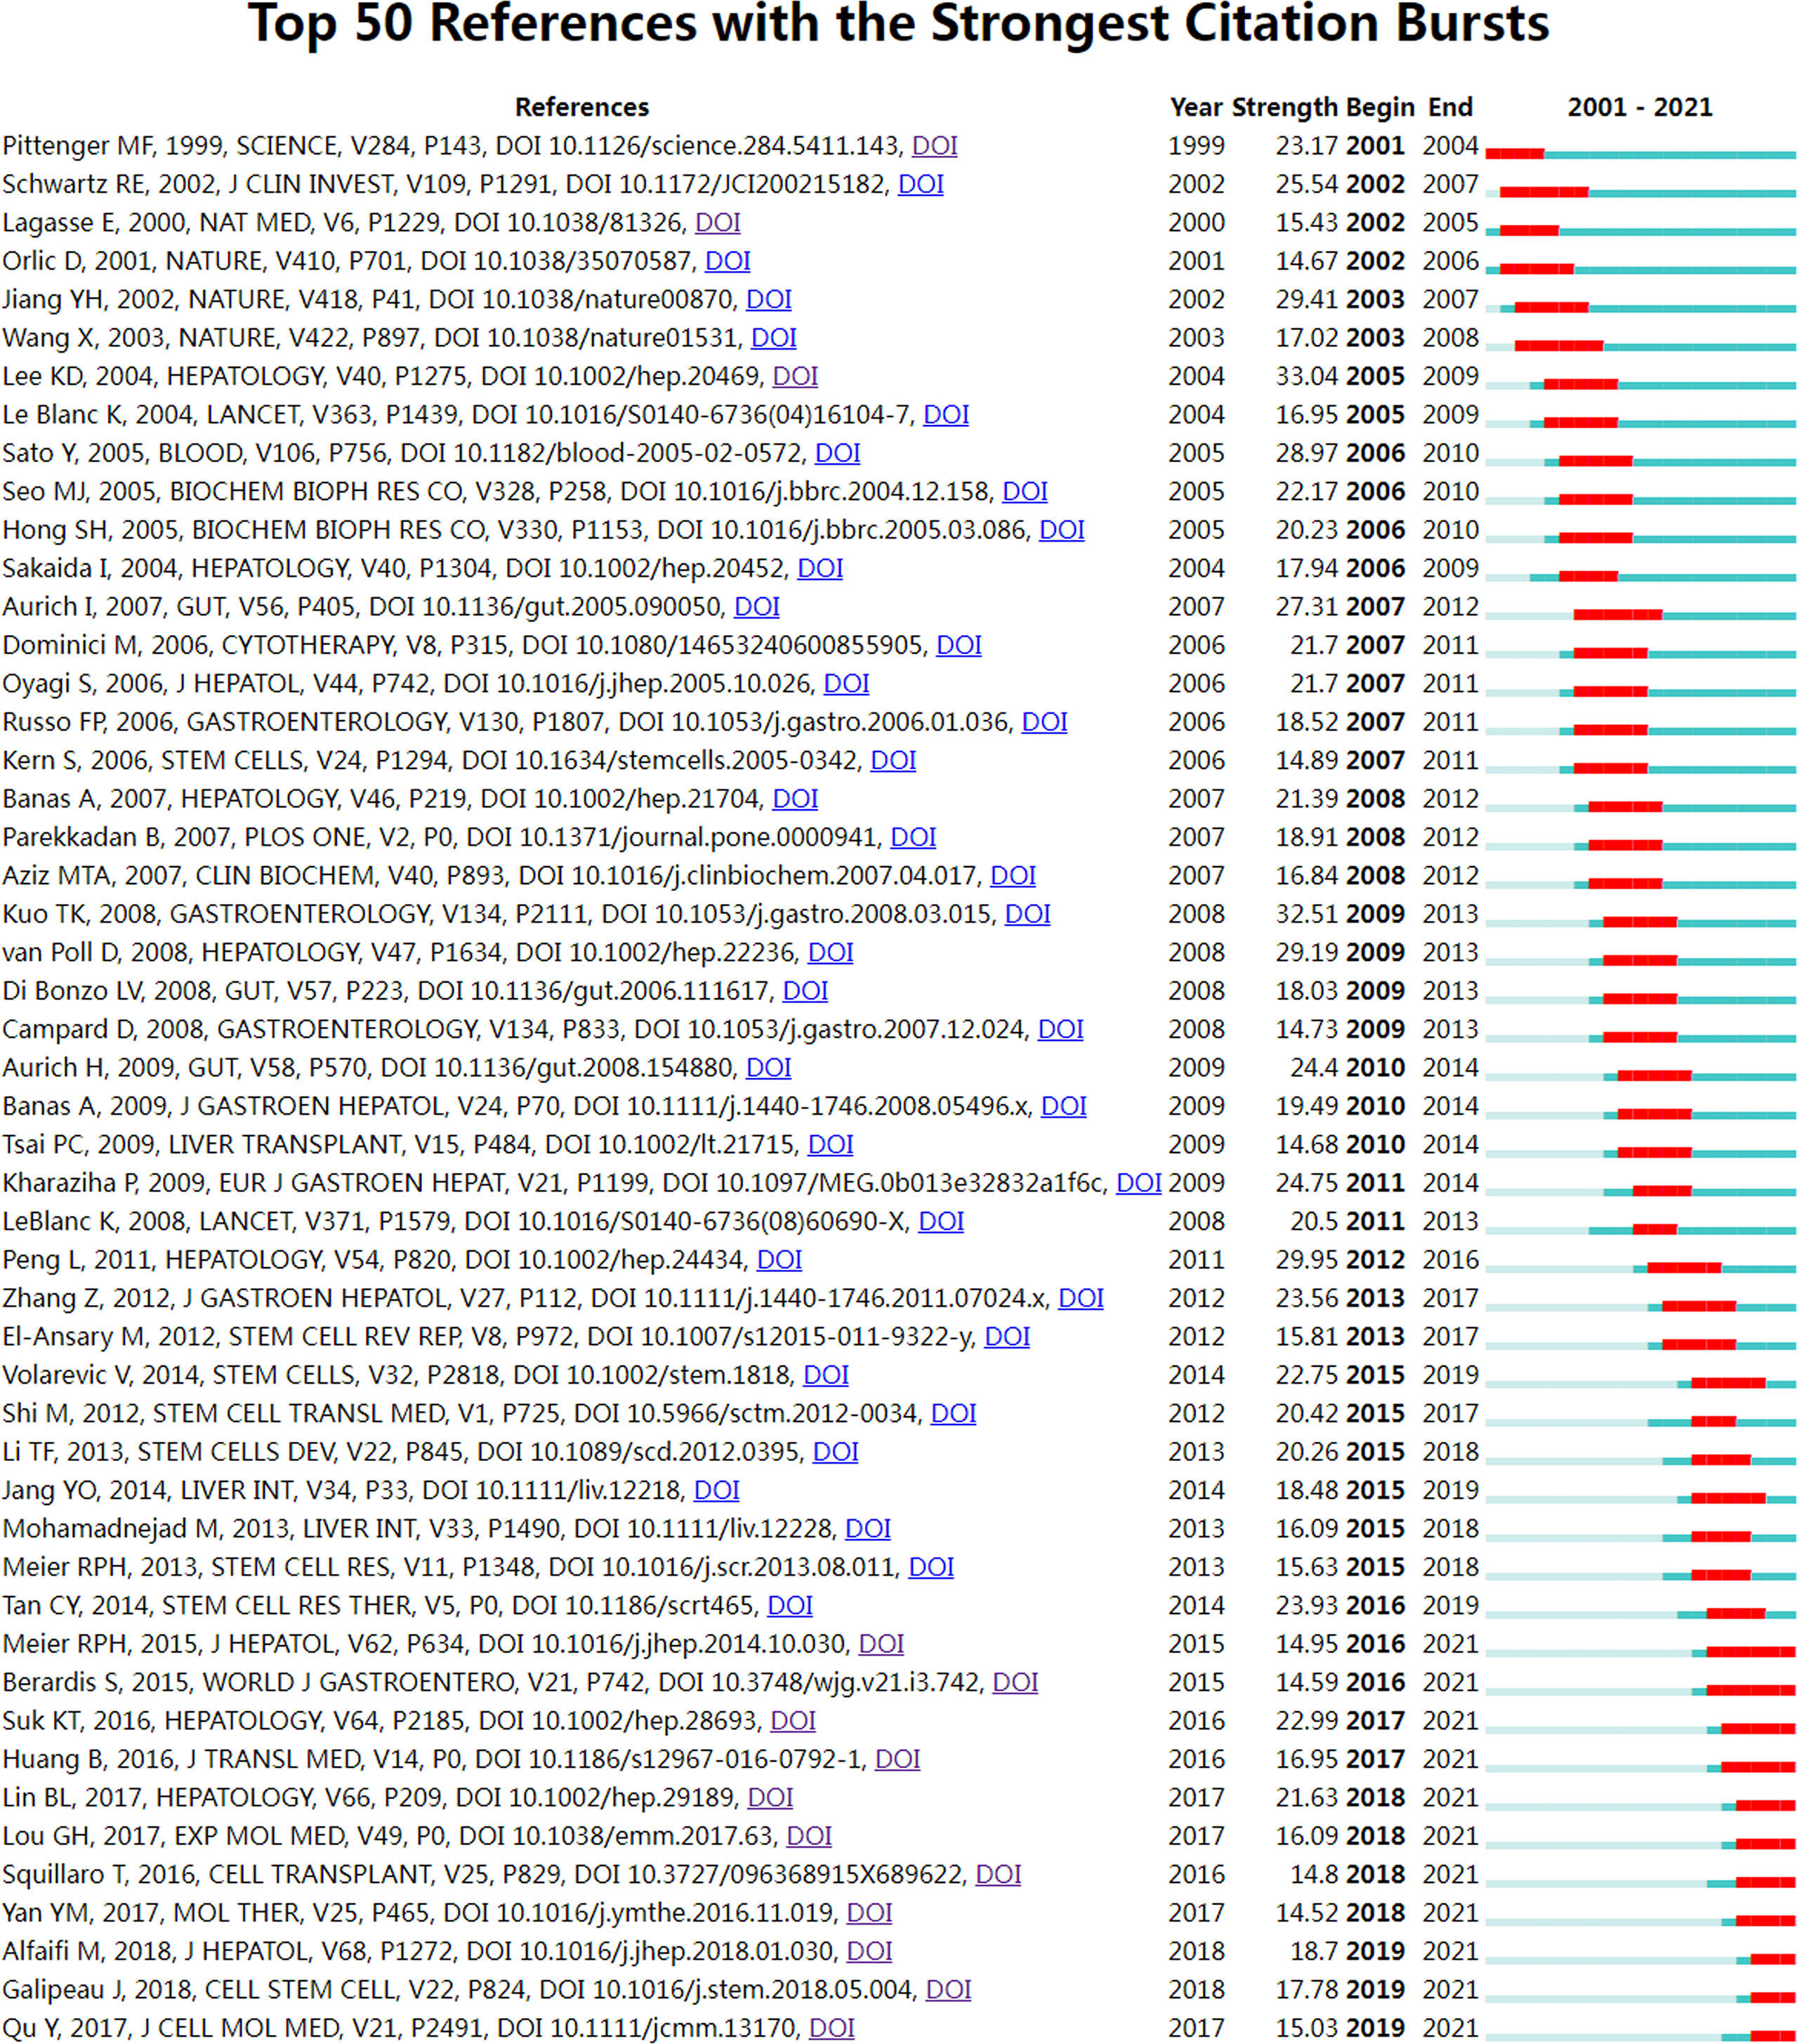Follow Berardis S 2015 DOI link
1797x2044 pixels.
coord(1014,1682)
